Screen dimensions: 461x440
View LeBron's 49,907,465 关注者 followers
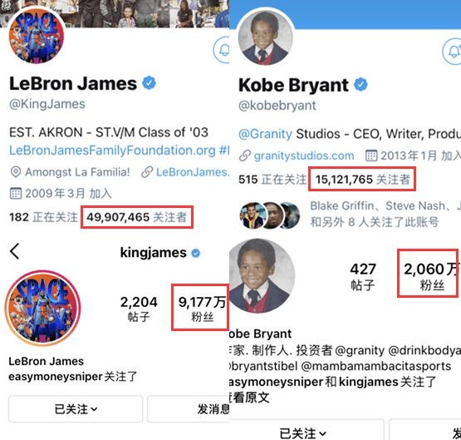(x=137, y=217)
